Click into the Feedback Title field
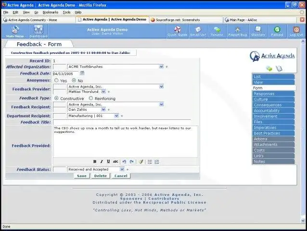Viewport: 307px width, 231px height. click(122, 122)
